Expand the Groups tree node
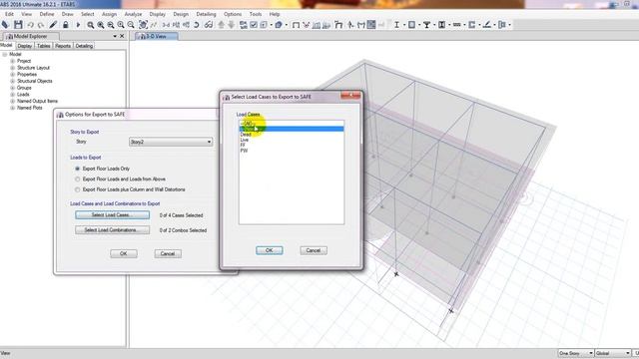 click(x=13, y=88)
